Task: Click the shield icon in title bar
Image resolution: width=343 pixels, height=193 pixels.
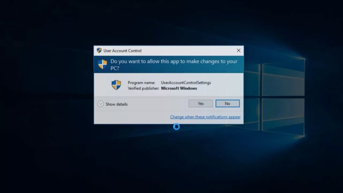Action: tap(99, 50)
